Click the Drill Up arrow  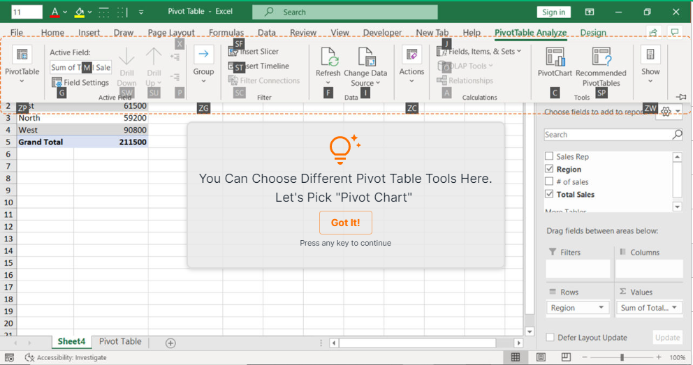click(x=154, y=57)
